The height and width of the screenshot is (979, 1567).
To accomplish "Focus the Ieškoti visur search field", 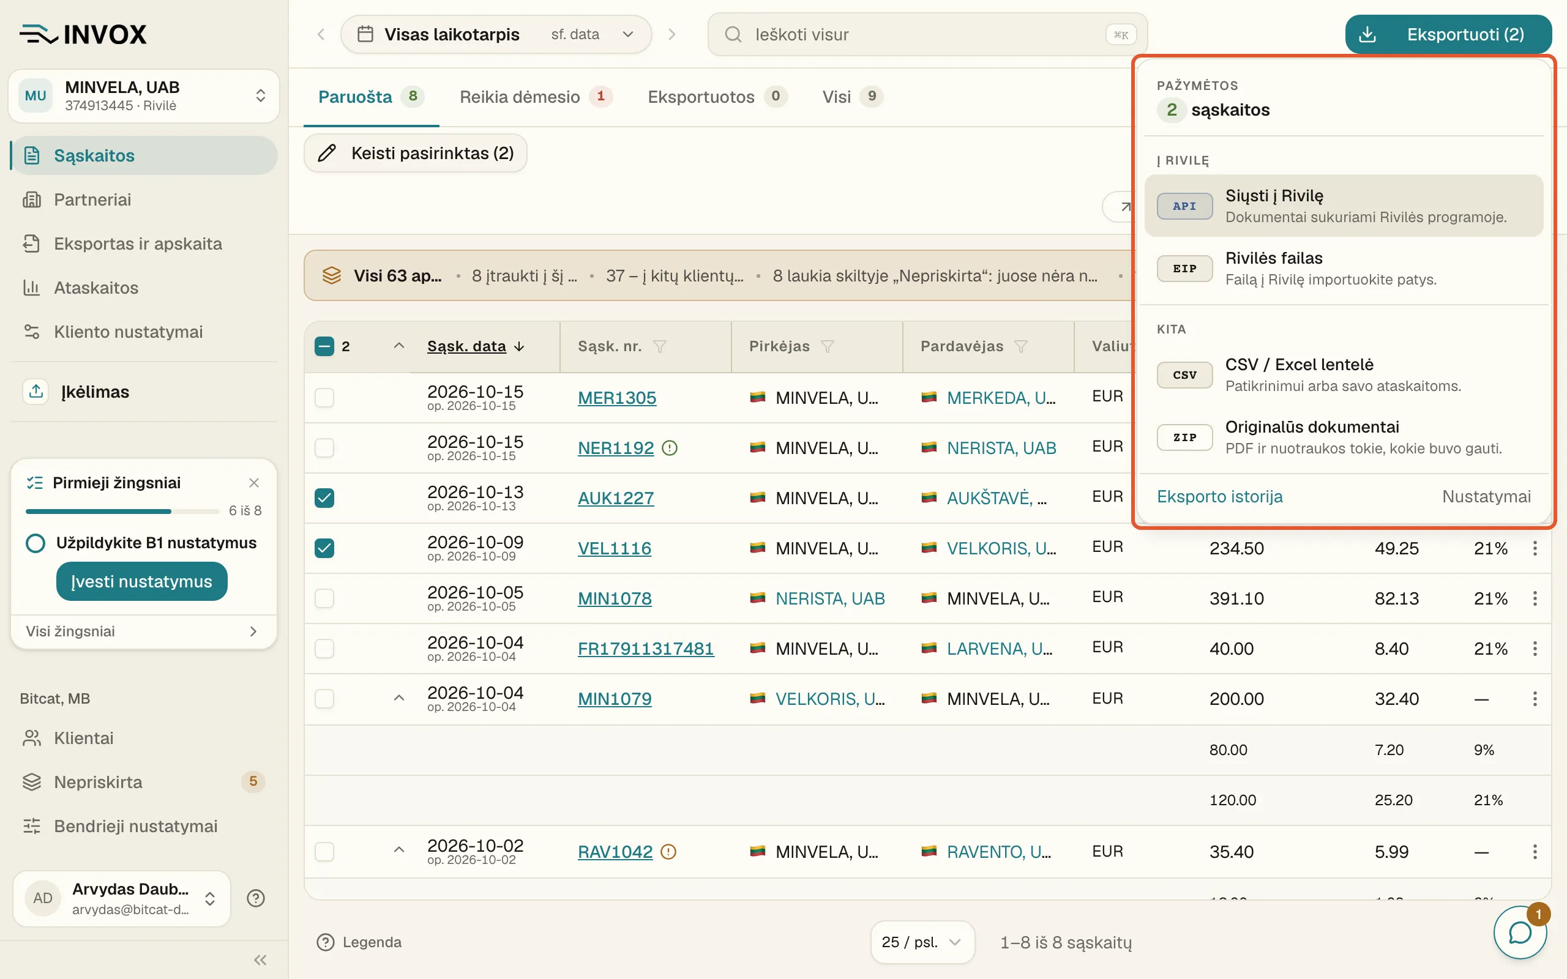I will 927,34.
